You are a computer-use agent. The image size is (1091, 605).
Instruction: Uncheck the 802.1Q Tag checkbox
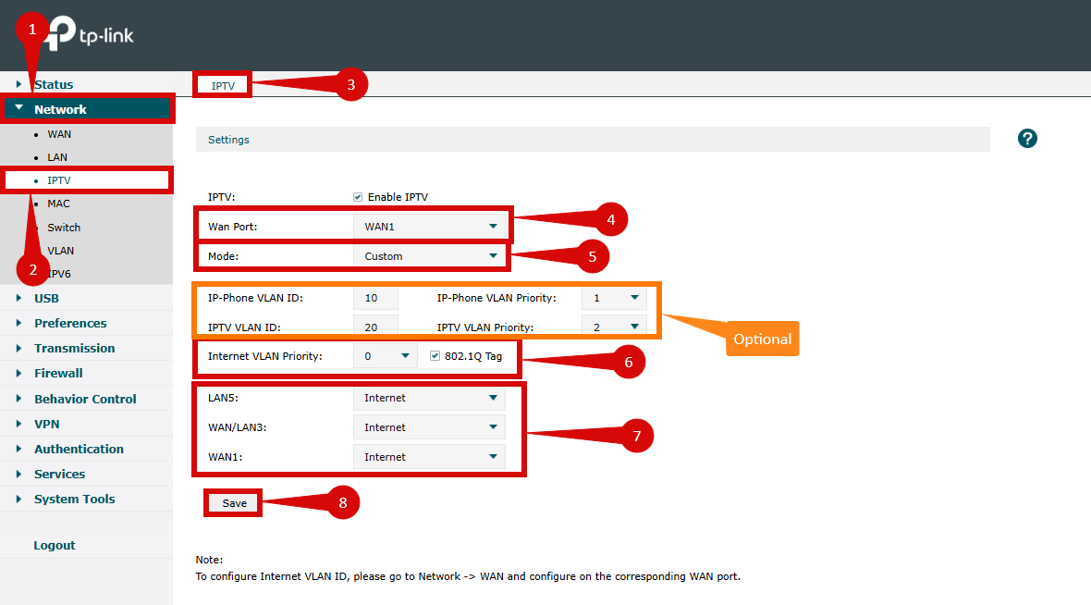point(435,356)
